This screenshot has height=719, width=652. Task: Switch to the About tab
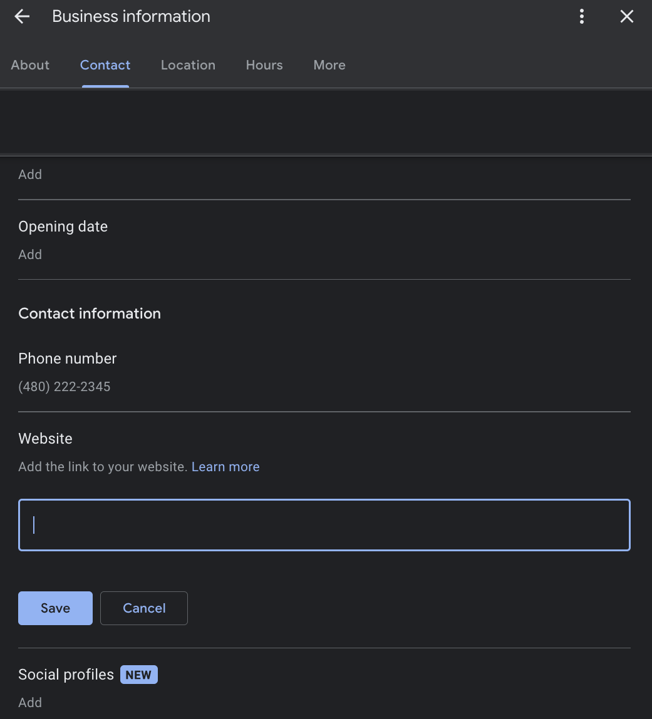click(30, 65)
